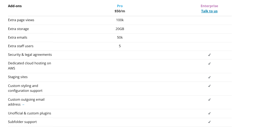Click the 100k extra page views value
This screenshot has width=254, height=133.
[x=120, y=20]
